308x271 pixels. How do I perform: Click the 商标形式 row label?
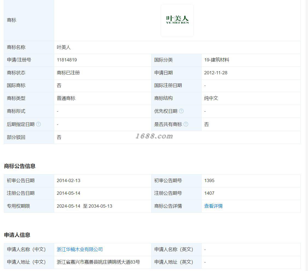[x=16, y=111]
